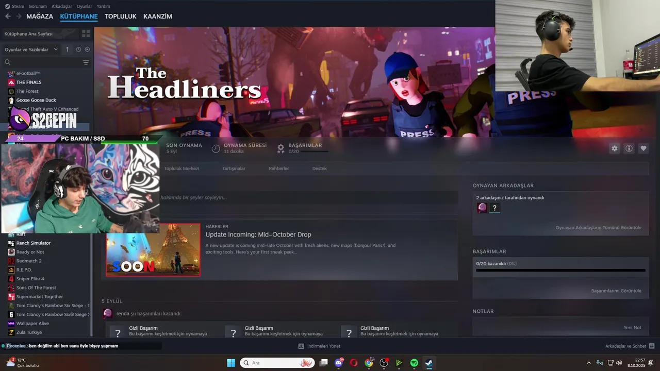Click the Steam taskbar icon
This screenshot has width=660, height=371.
point(429,363)
